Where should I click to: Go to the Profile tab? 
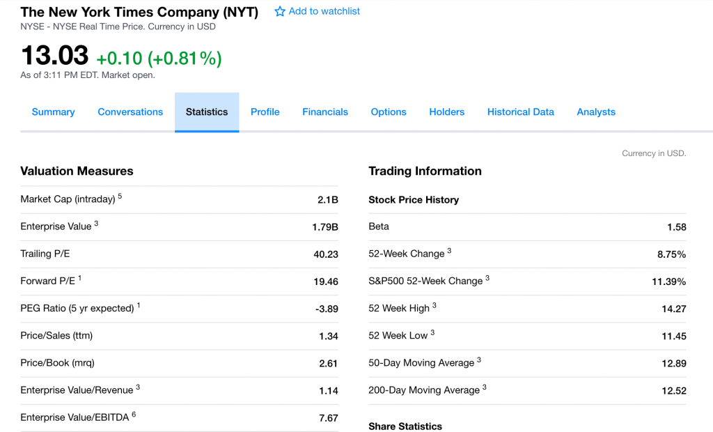[x=265, y=112]
